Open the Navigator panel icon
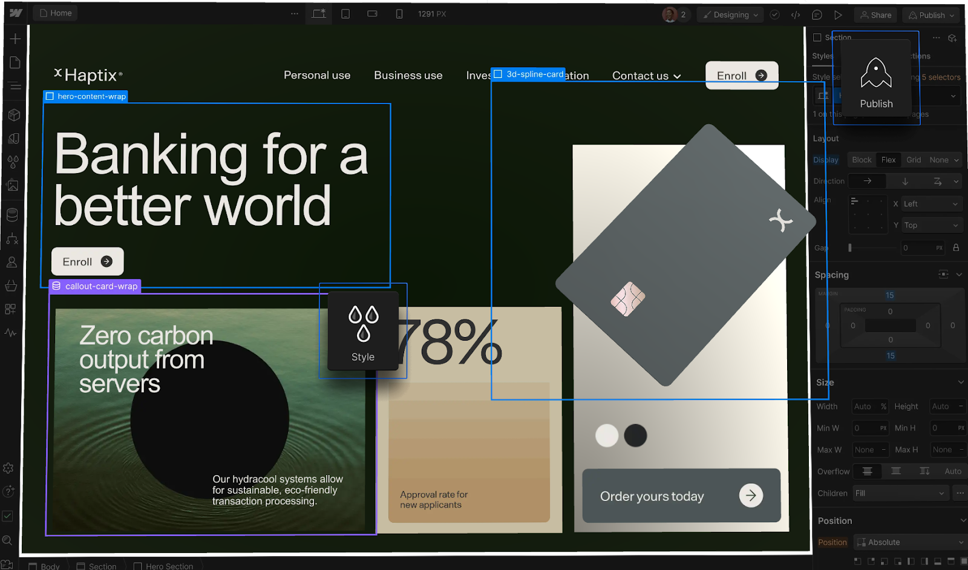 15,87
